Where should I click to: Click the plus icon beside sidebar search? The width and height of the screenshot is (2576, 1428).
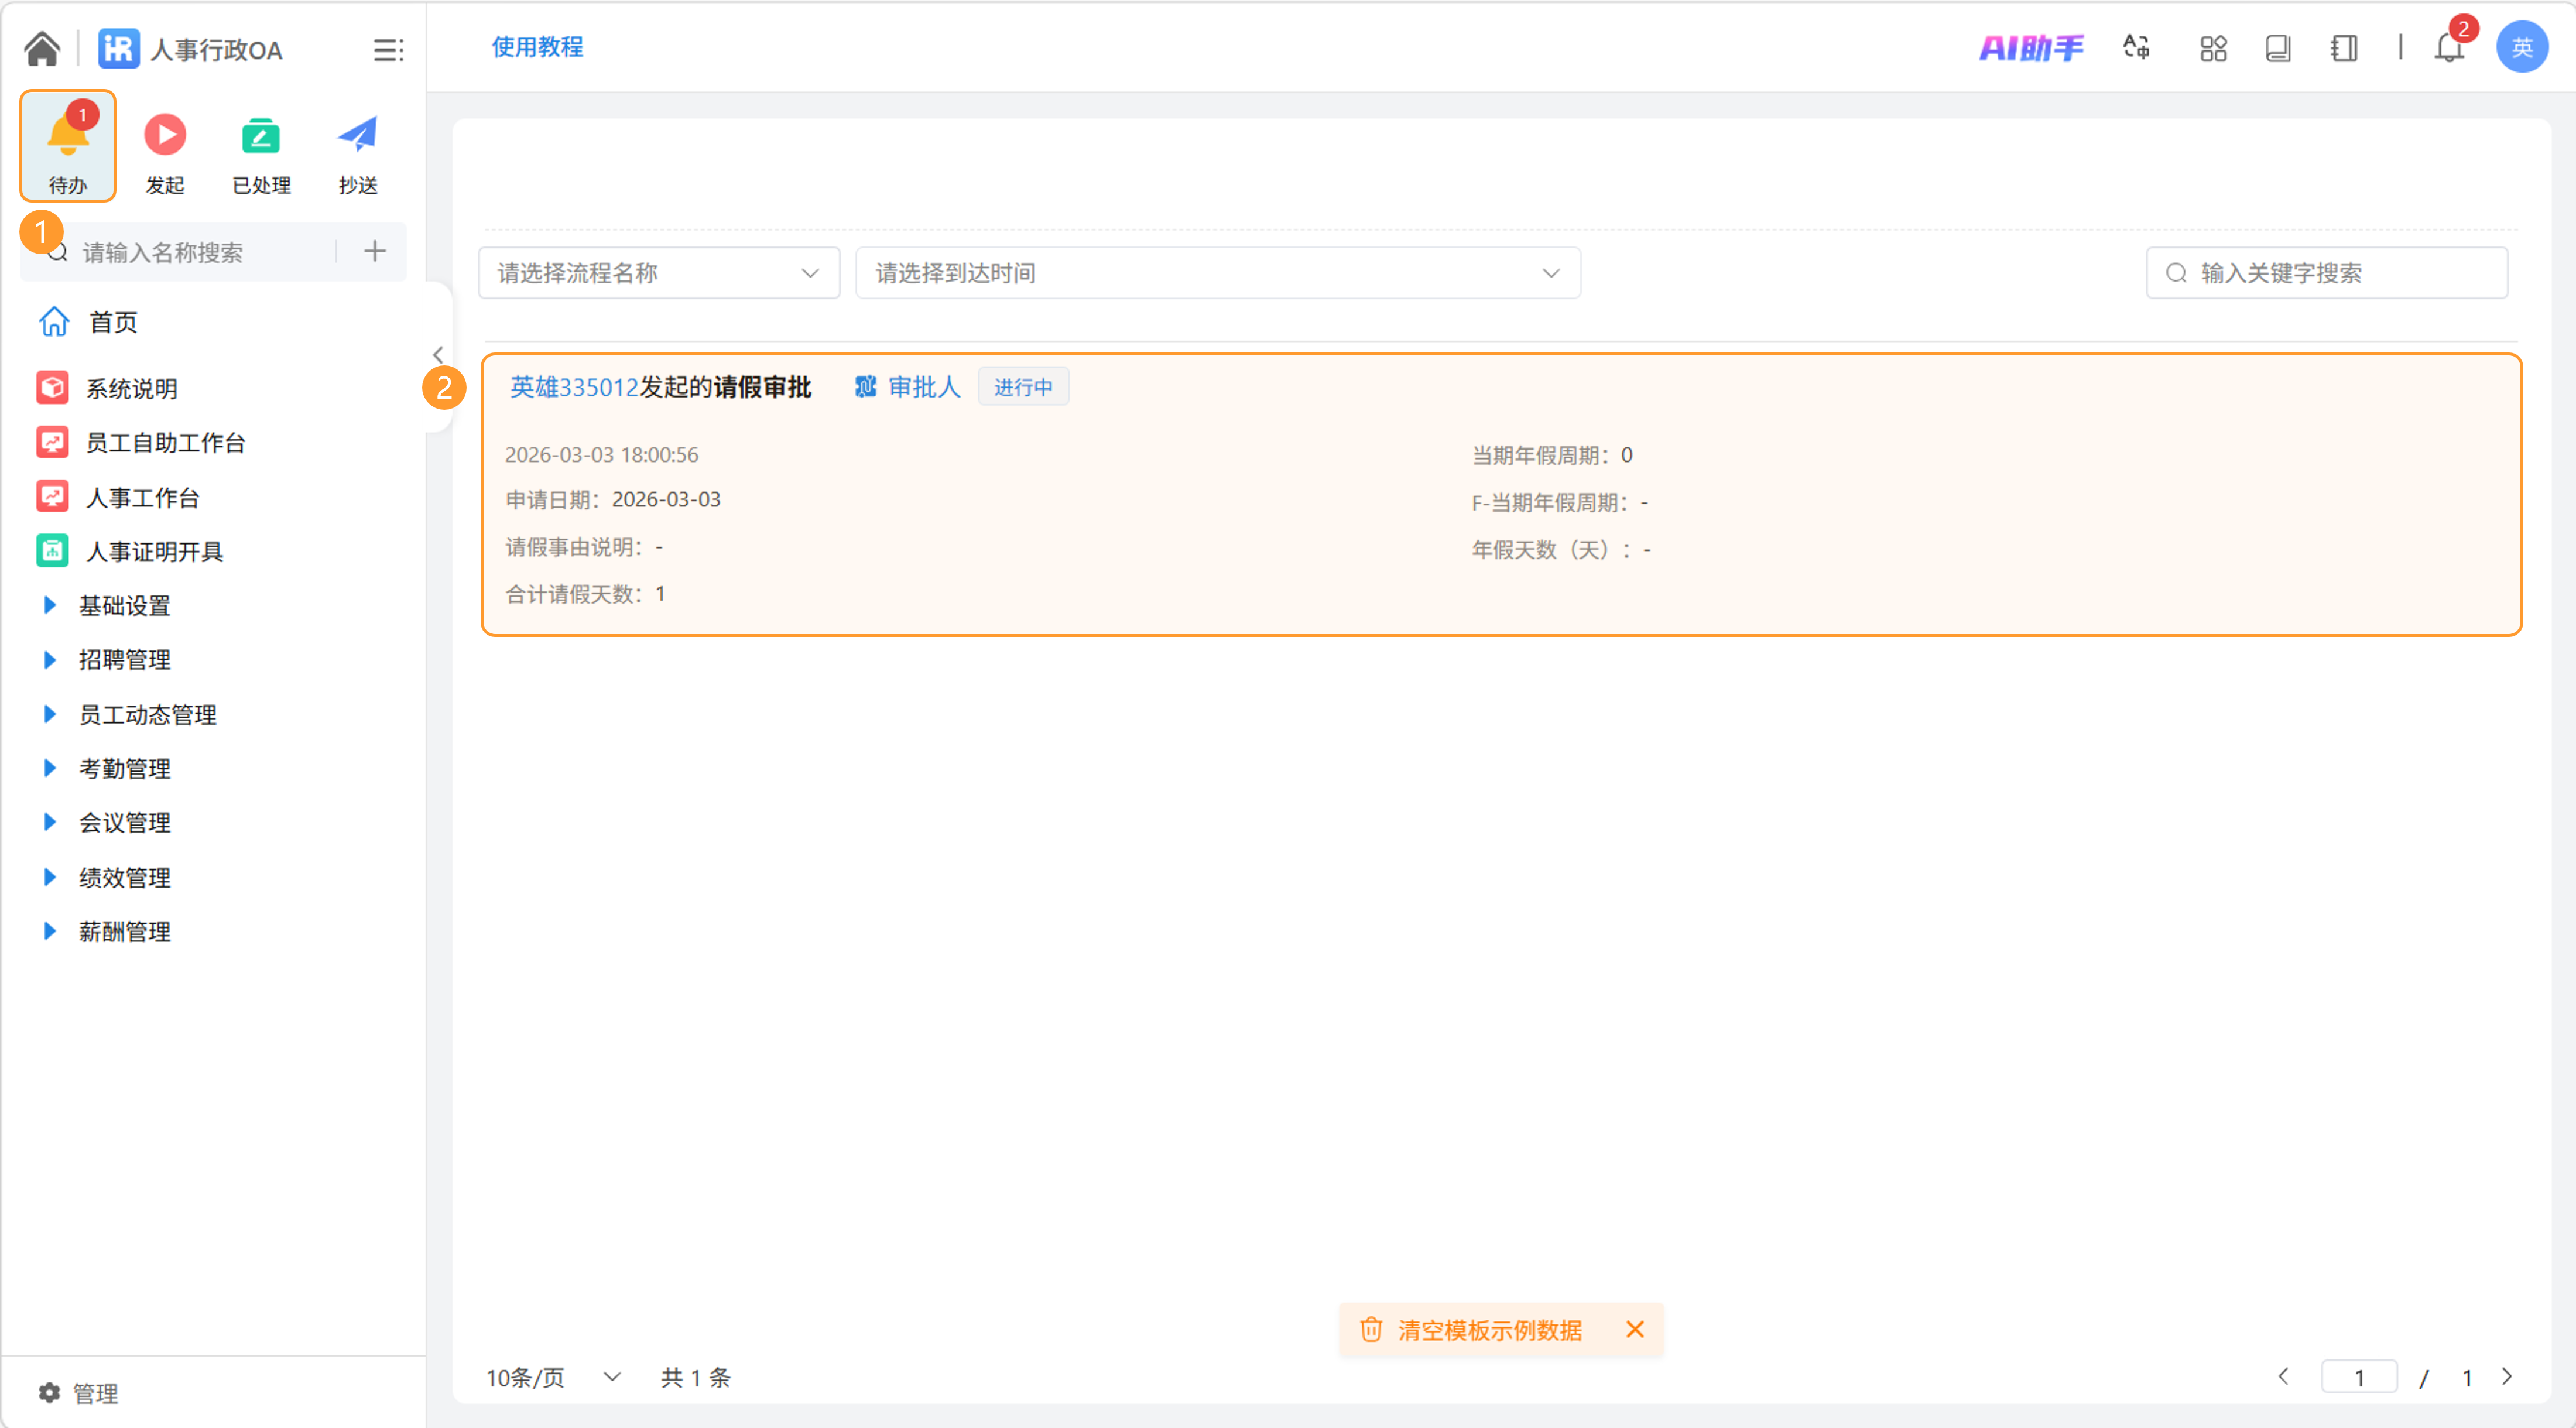point(375,251)
